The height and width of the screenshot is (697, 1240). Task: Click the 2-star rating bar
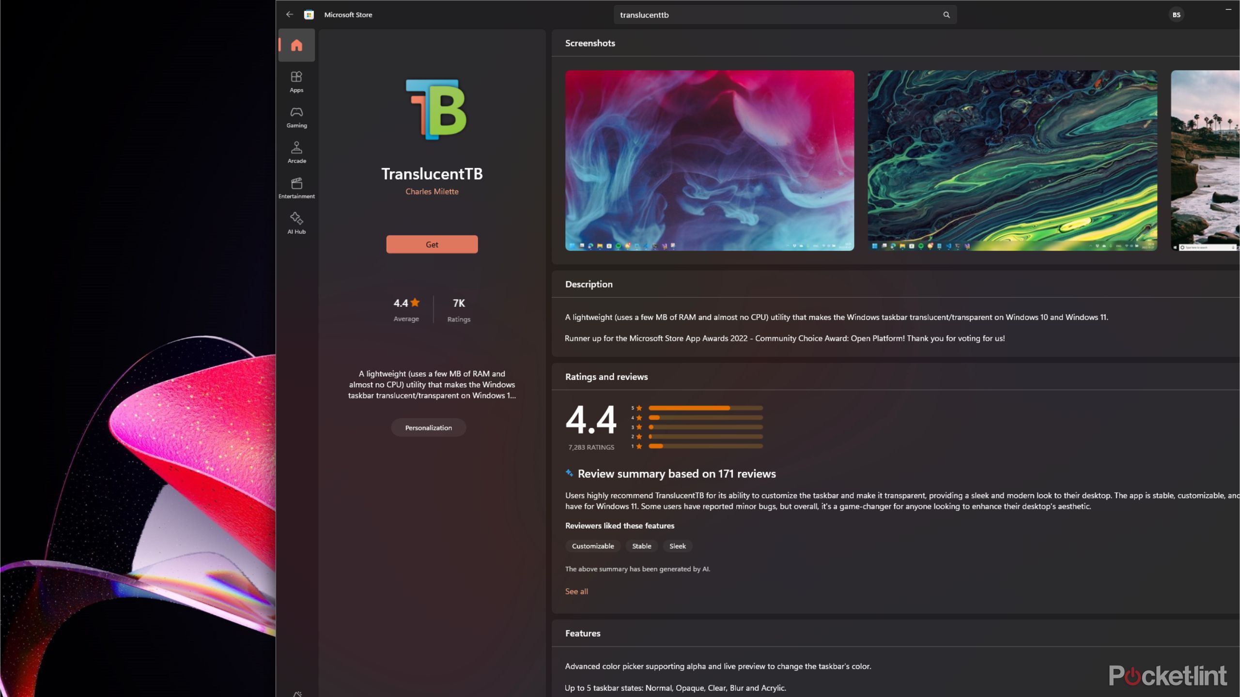pos(706,437)
